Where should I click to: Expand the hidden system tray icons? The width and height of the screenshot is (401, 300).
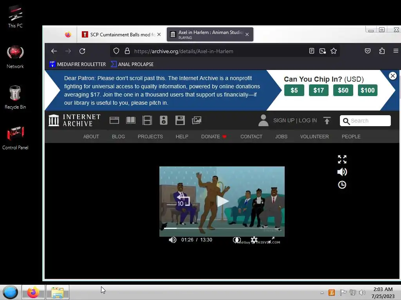pyautogui.click(x=322, y=293)
